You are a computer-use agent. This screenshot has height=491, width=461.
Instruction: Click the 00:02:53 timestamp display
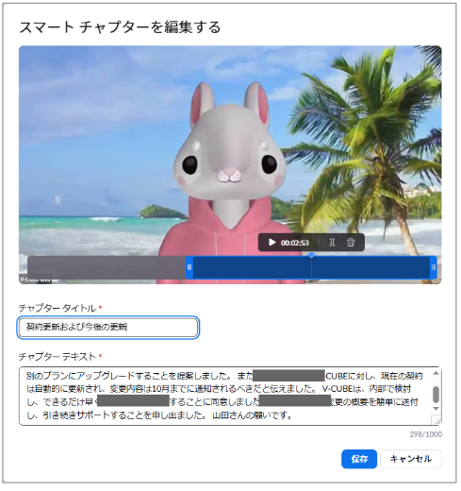pyautogui.click(x=295, y=243)
